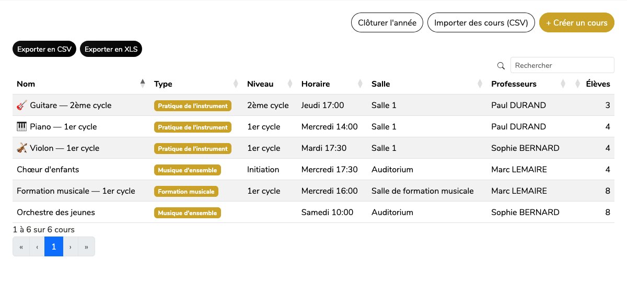
Task: Click the Élèves column header
Action: click(593, 84)
